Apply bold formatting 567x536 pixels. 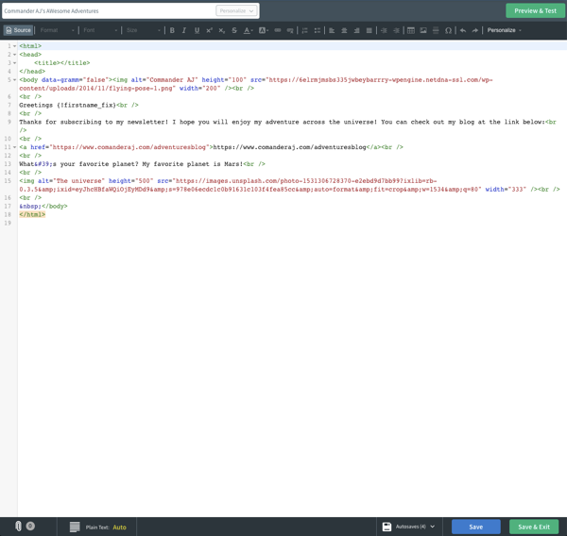(x=172, y=30)
